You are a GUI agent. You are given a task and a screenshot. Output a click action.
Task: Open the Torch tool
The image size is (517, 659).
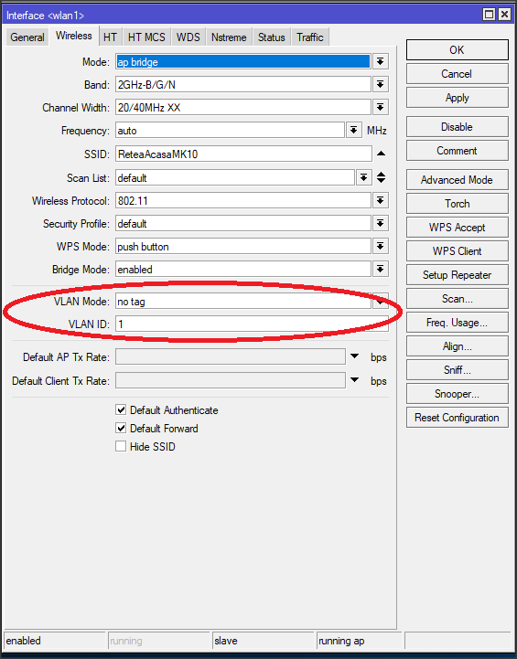tap(458, 204)
